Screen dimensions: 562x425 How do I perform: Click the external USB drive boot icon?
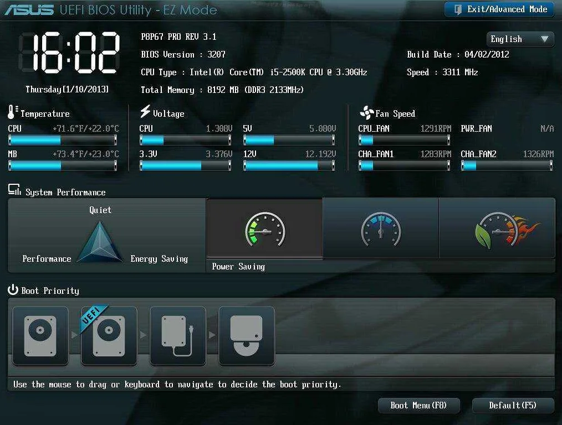click(178, 335)
